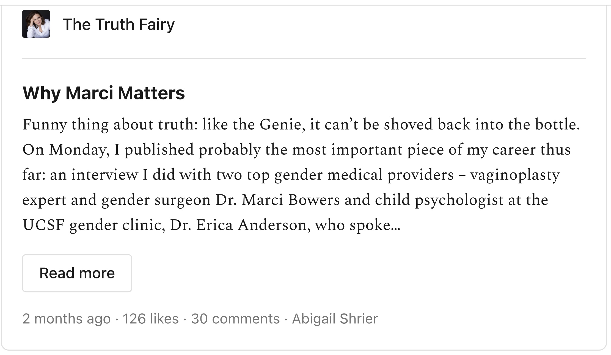
Task: Open the Why Marci Matters headline
Action: point(104,93)
